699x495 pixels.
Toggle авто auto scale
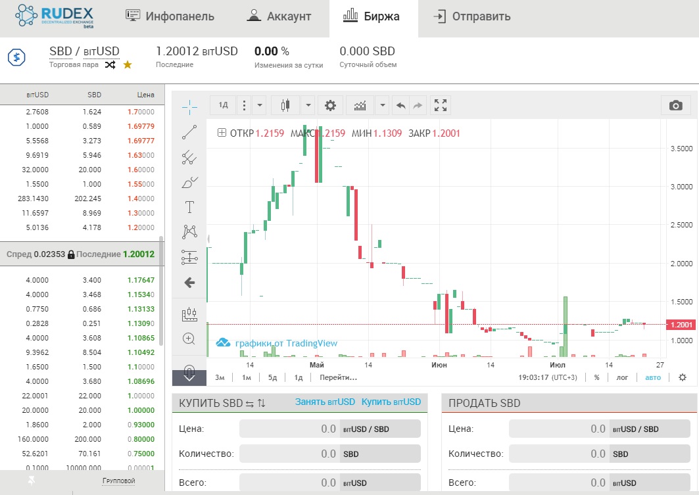pyautogui.click(x=653, y=377)
